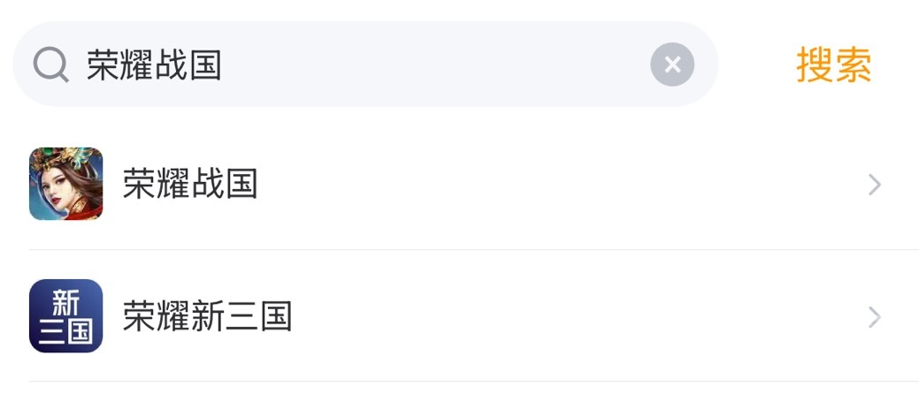Select the 荣耀新三国 result title
Viewport: 919px width, 394px height.
(x=207, y=315)
